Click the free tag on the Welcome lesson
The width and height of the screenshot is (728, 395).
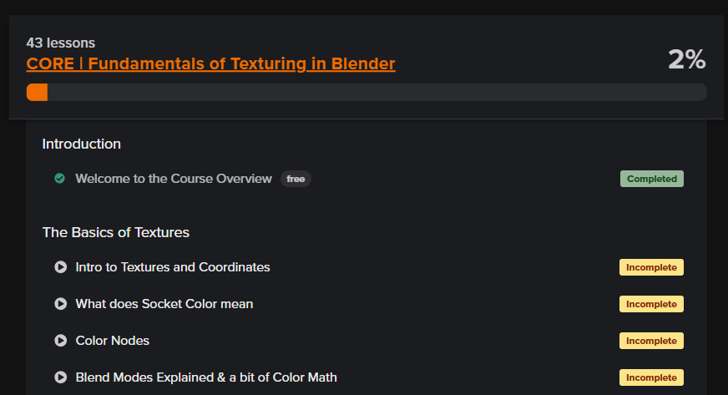click(x=296, y=179)
